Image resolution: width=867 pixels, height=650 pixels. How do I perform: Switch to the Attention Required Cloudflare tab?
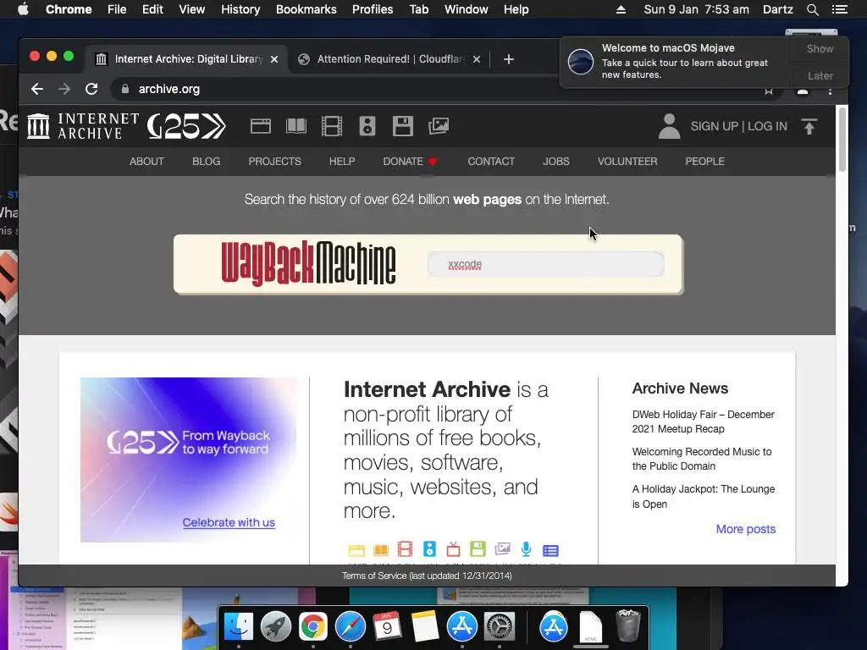point(389,59)
